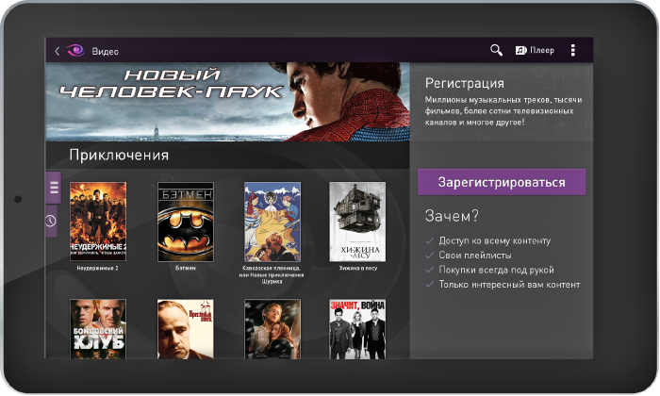660x396 pixels.
Task: Tap the purple eye app logo
Action: [75, 51]
